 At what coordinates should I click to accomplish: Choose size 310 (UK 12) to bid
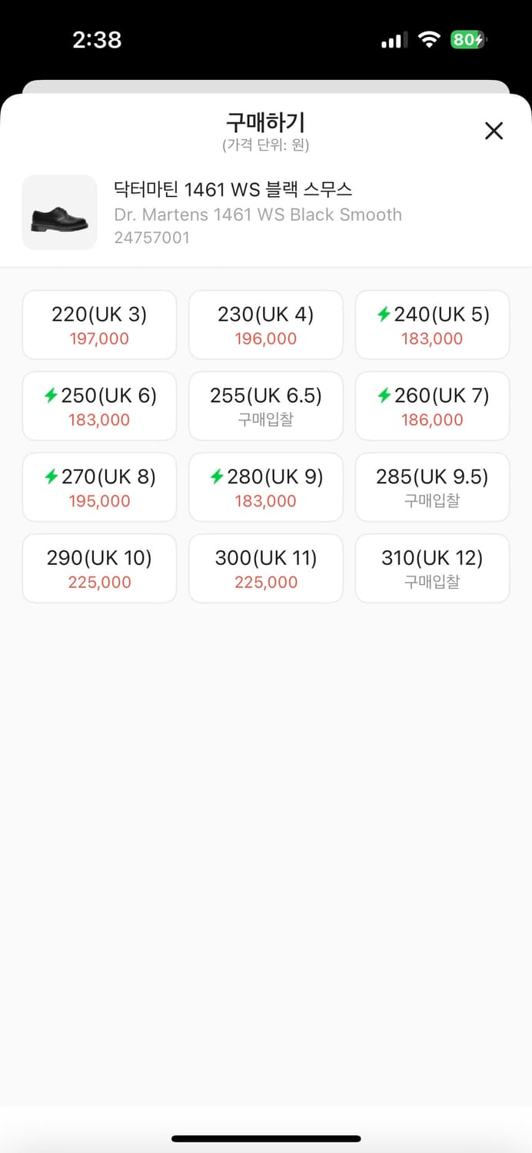click(432, 569)
